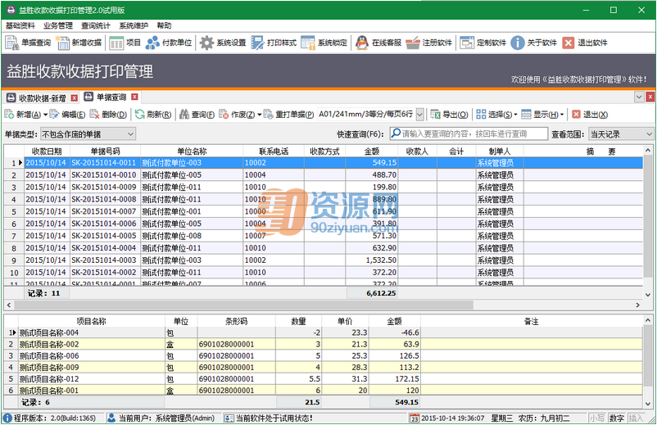Click the 条形码 column header

click(236, 321)
